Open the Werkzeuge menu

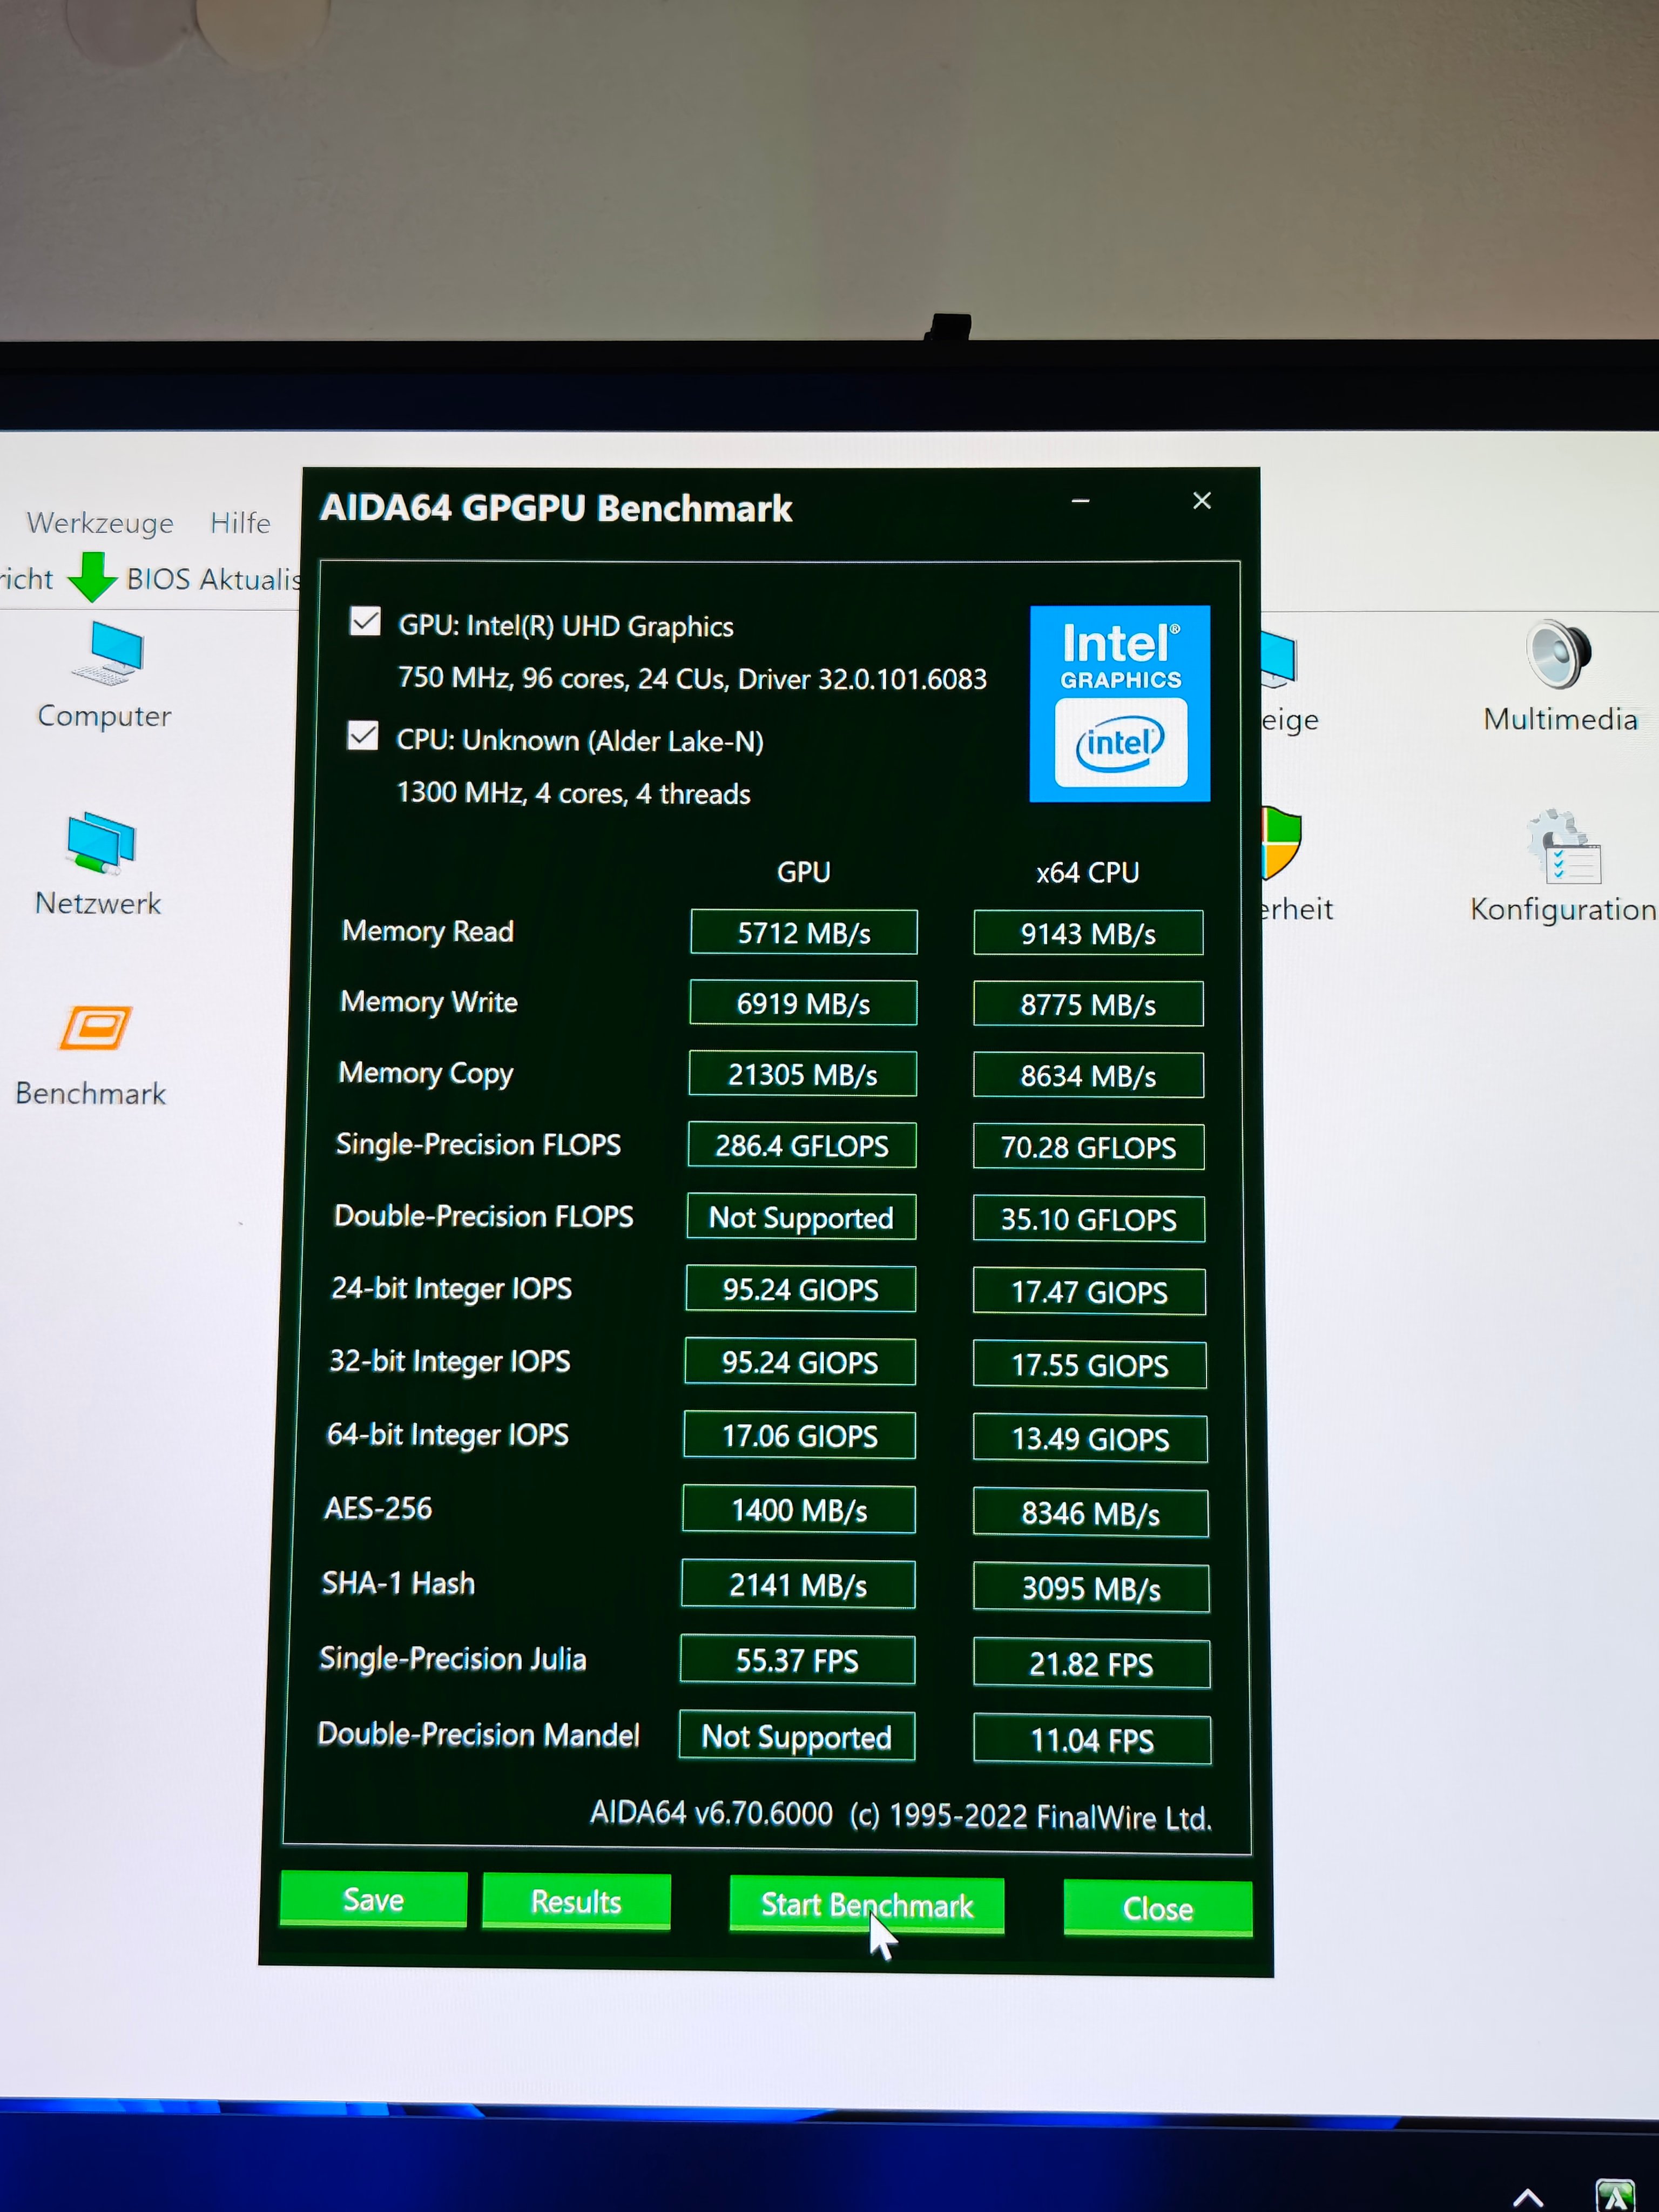point(100,523)
